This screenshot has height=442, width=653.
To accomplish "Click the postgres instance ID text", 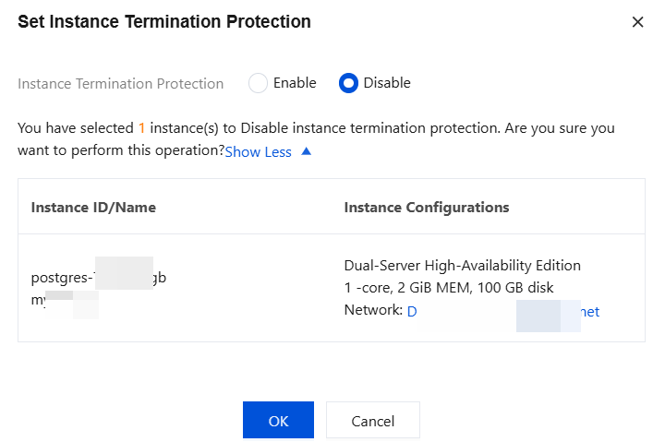I will pos(99,278).
